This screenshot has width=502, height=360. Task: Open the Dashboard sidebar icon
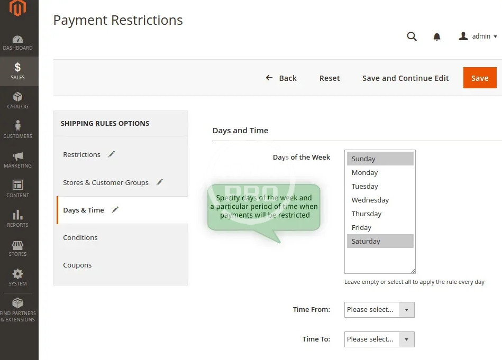point(18,42)
